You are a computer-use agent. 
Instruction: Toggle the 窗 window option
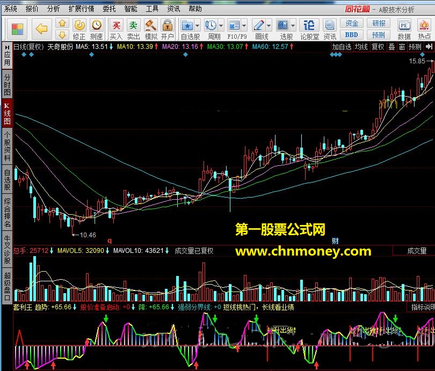coord(402,47)
